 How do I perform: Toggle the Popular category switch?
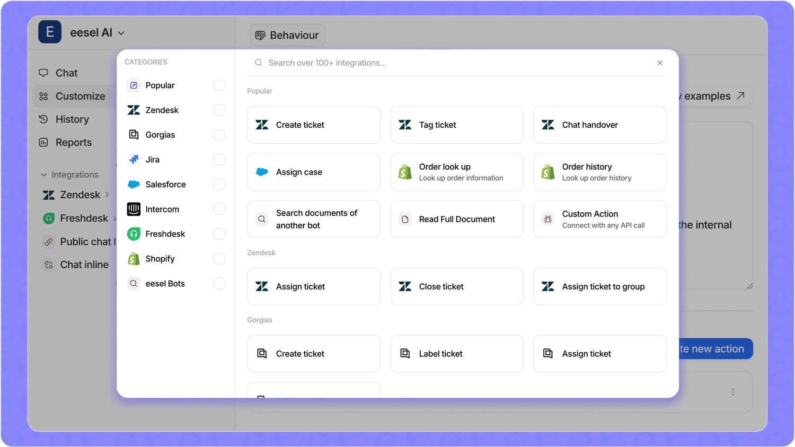(219, 85)
